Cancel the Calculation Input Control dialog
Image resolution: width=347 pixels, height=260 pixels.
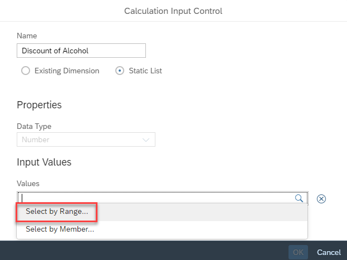329,252
